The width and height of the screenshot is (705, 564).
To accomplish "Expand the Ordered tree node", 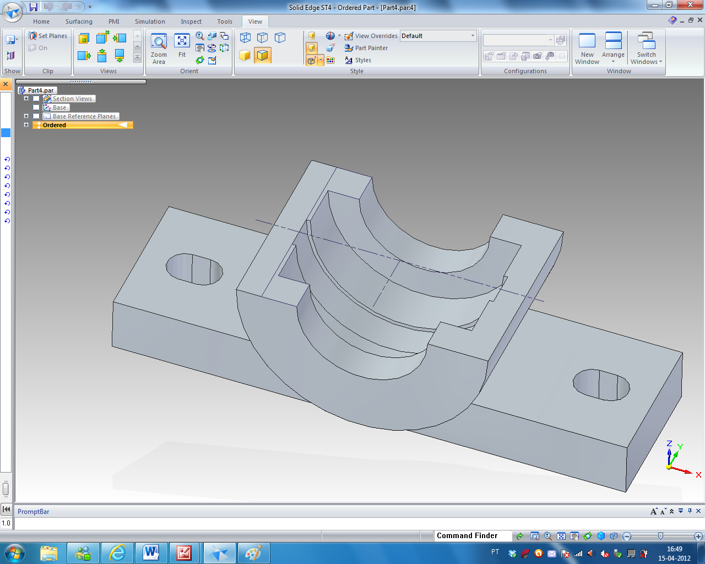I will [26, 125].
